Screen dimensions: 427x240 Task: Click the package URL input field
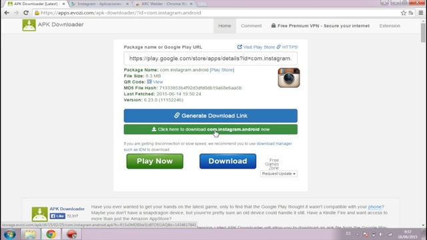211,59
